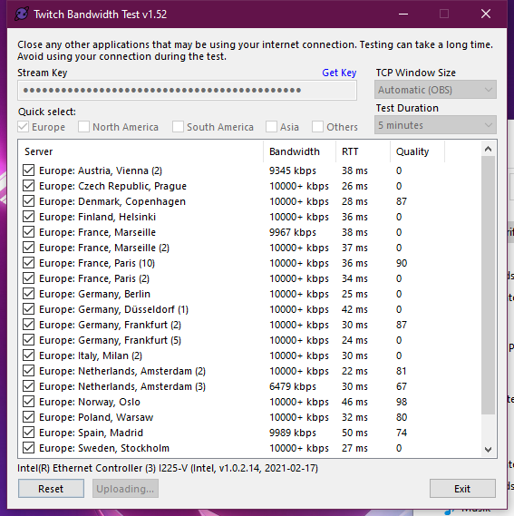The width and height of the screenshot is (514, 516).
Task: Minimize the Twitch Bandwidth Test window
Action: tap(403, 15)
